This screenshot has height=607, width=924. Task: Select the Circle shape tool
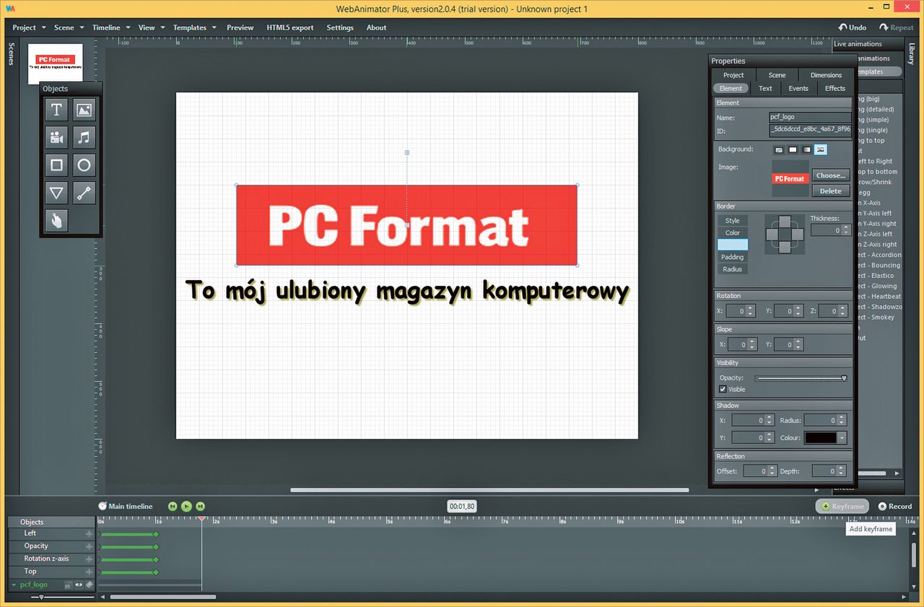84,165
